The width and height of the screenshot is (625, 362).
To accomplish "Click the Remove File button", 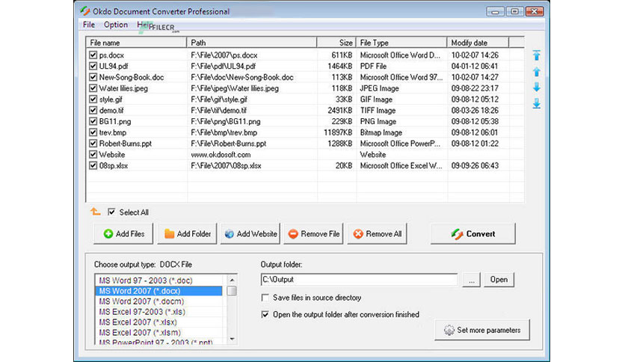I will [x=313, y=234].
